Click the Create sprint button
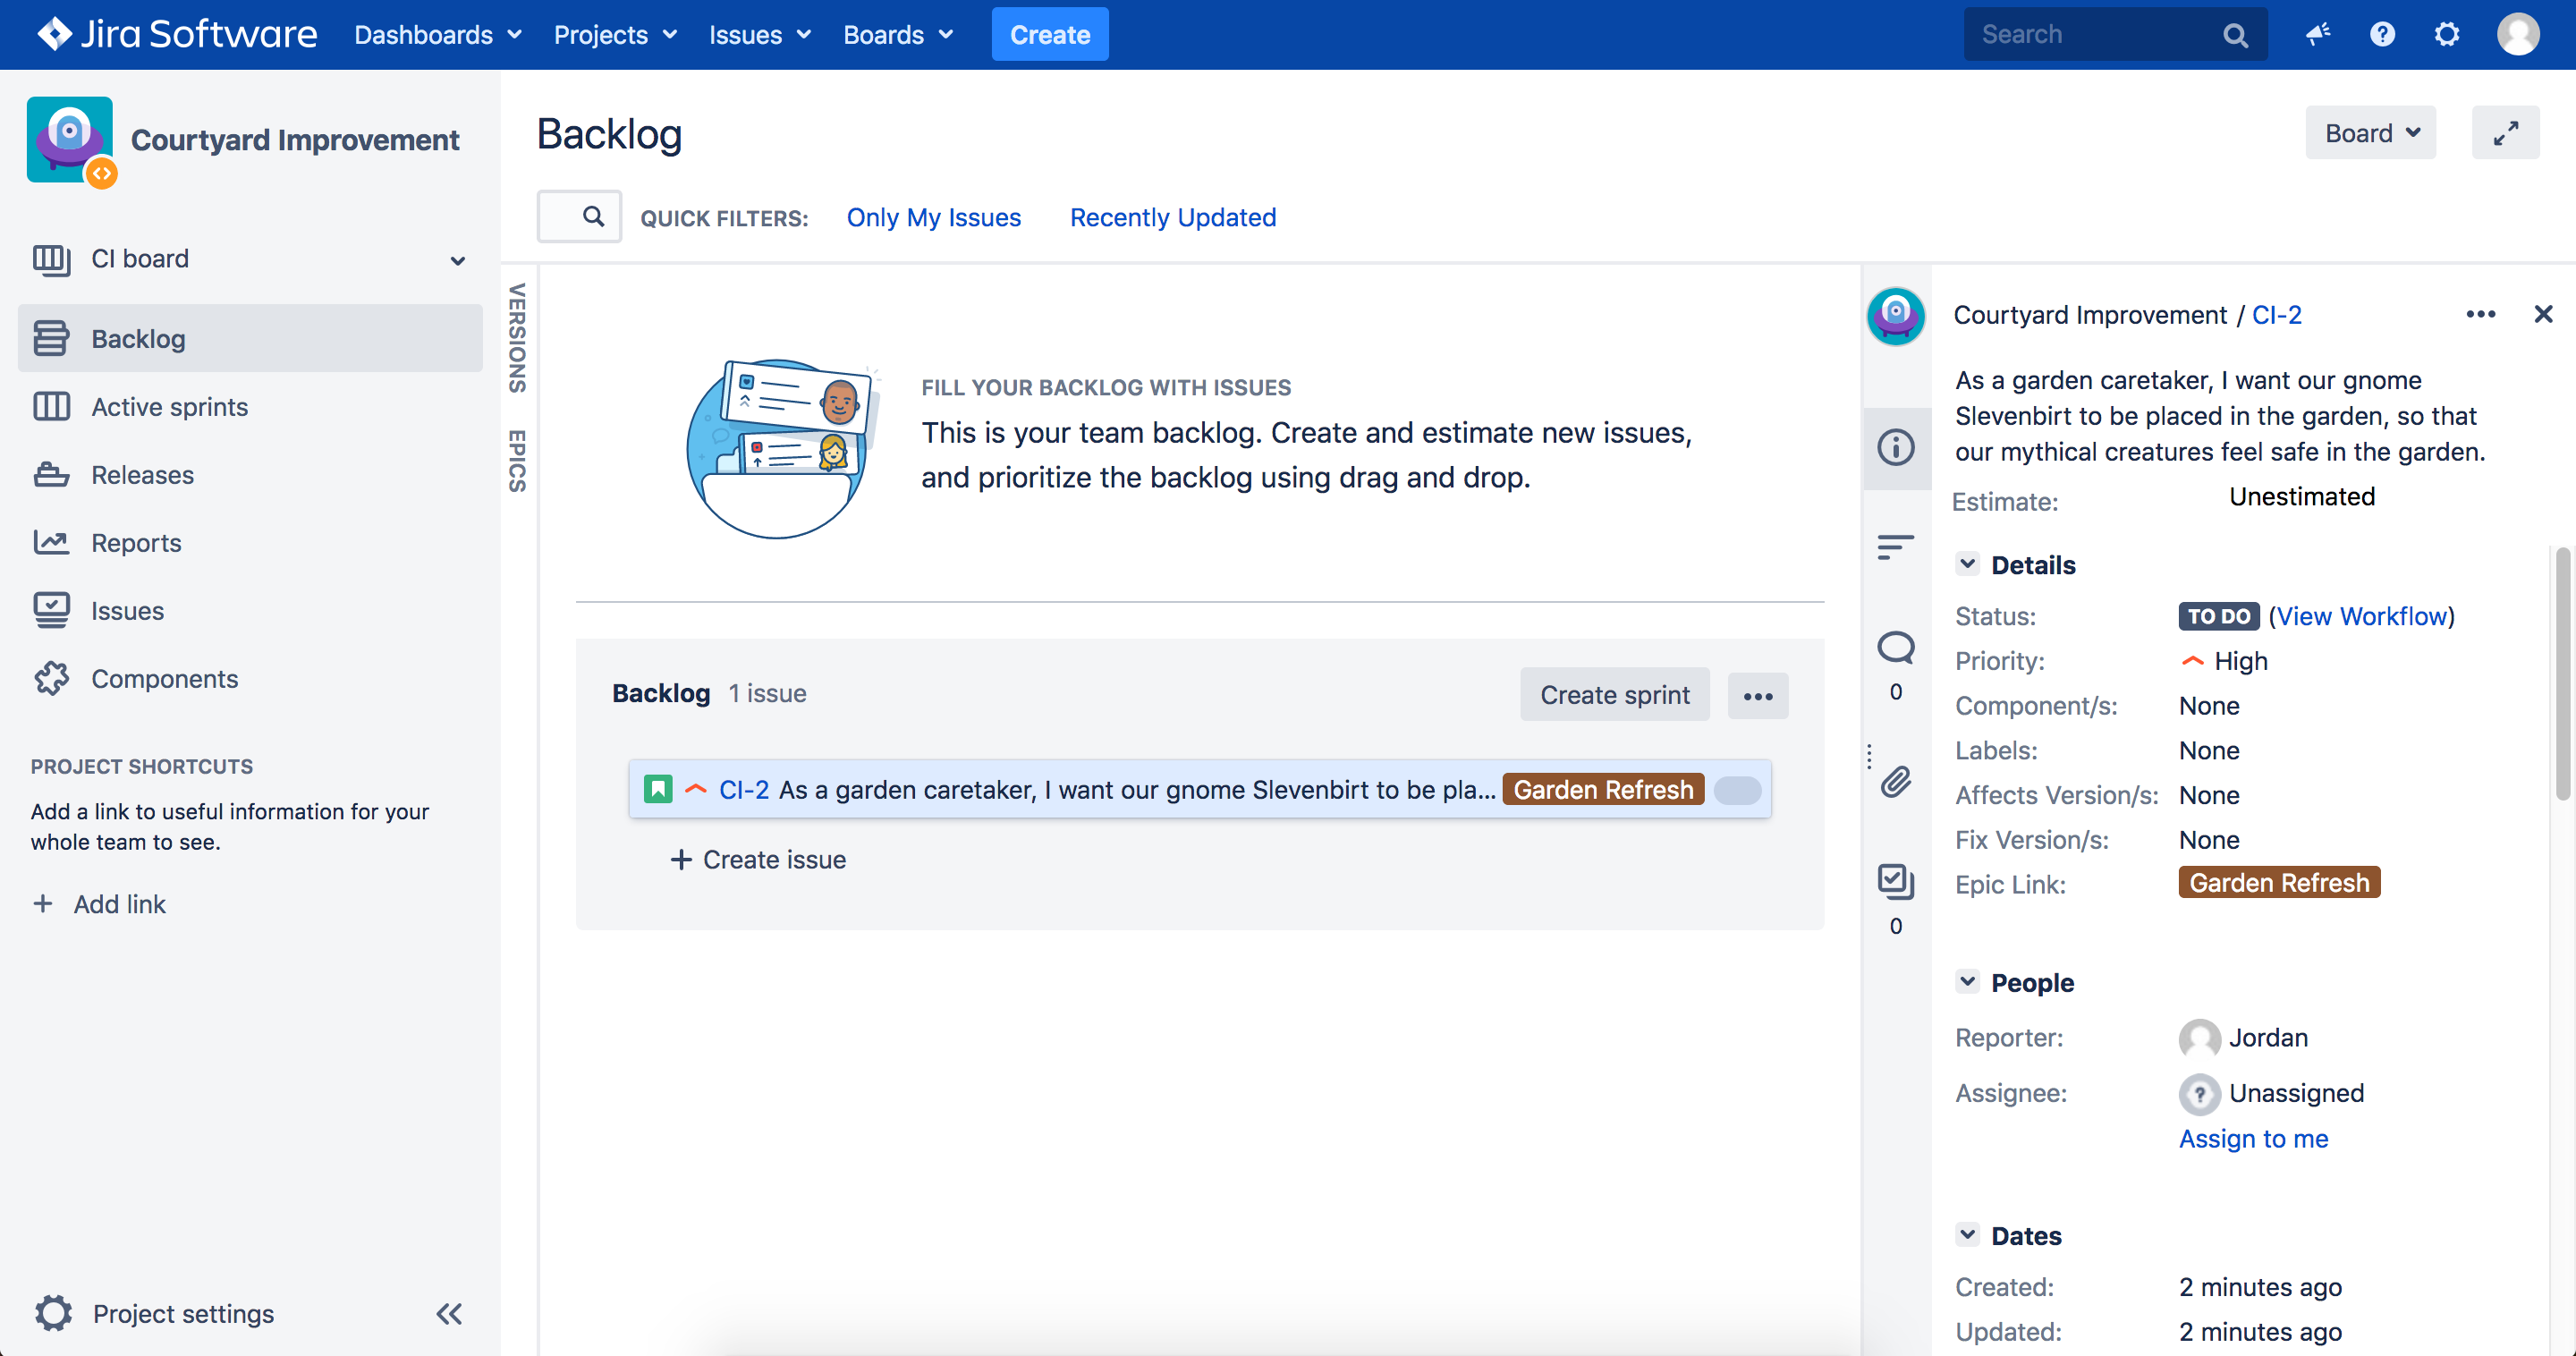This screenshot has width=2576, height=1356. tap(1615, 695)
